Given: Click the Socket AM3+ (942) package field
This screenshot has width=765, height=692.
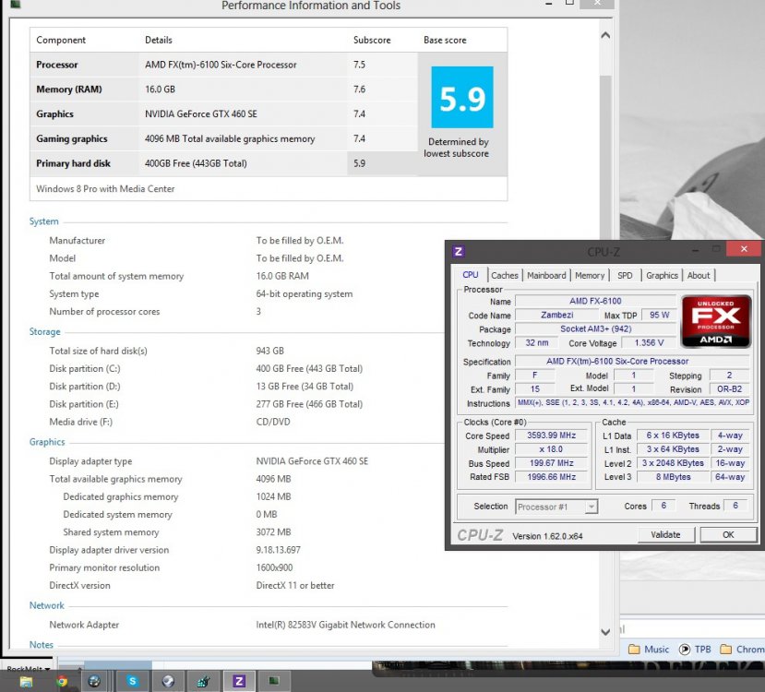Looking at the screenshot, I should 595,329.
